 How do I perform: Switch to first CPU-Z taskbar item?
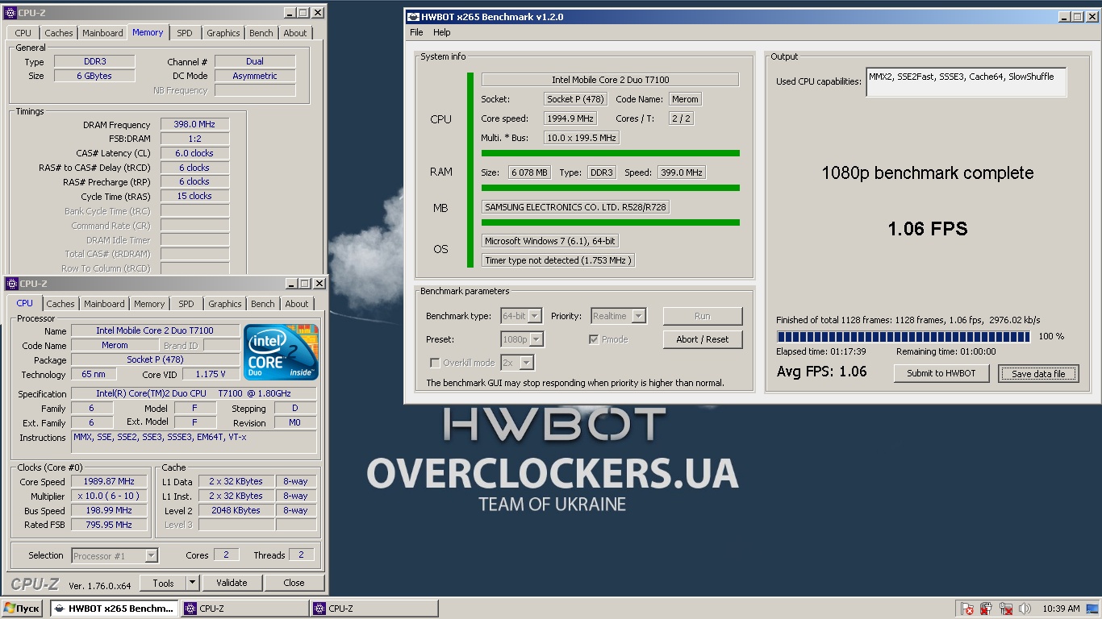[x=244, y=609]
